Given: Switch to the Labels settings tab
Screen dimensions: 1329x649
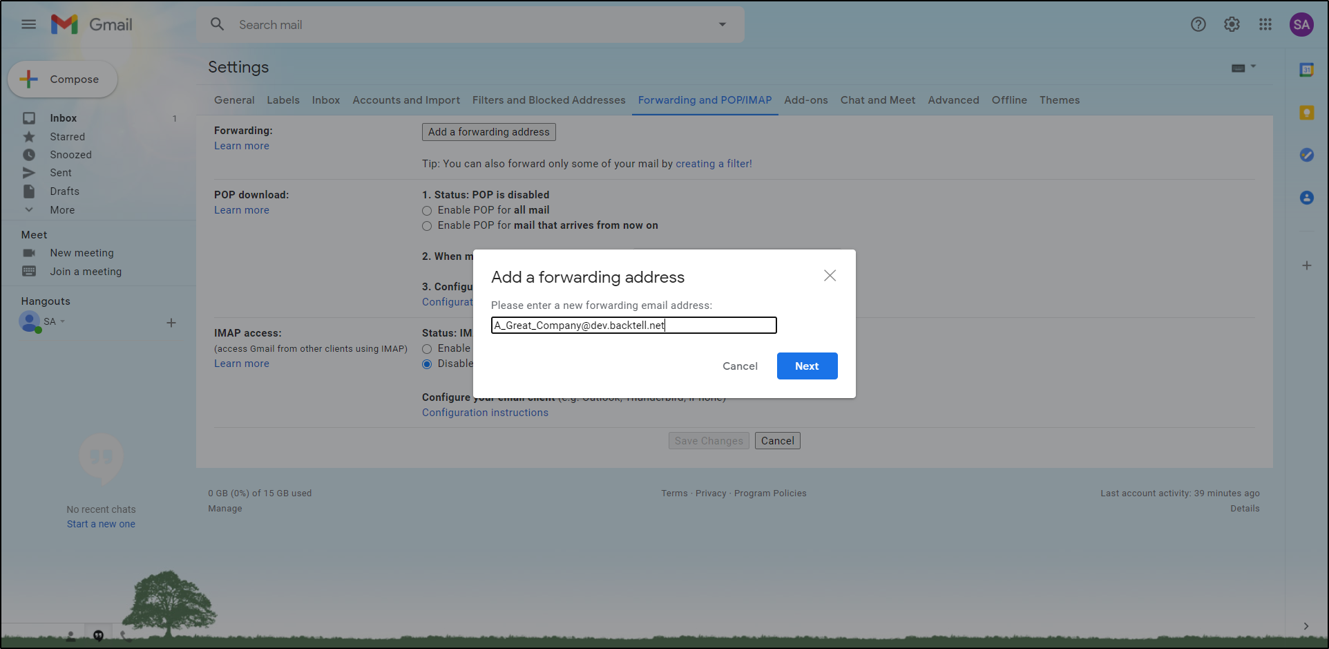Looking at the screenshot, I should [283, 100].
